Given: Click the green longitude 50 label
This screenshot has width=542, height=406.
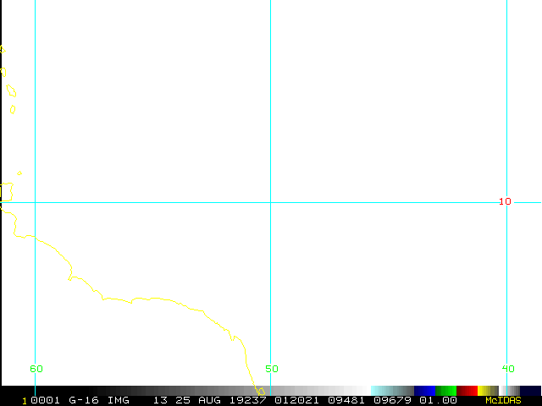Looking at the screenshot, I should (x=271, y=369).
